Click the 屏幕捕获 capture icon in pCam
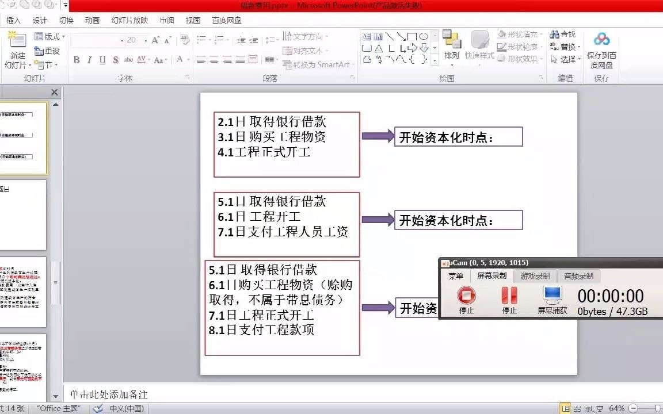This screenshot has height=414, width=663. coord(552,296)
